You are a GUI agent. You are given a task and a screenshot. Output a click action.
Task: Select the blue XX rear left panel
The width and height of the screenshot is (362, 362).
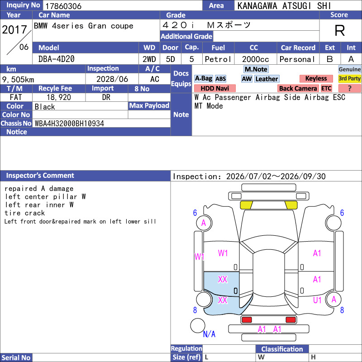tap(221, 293)
